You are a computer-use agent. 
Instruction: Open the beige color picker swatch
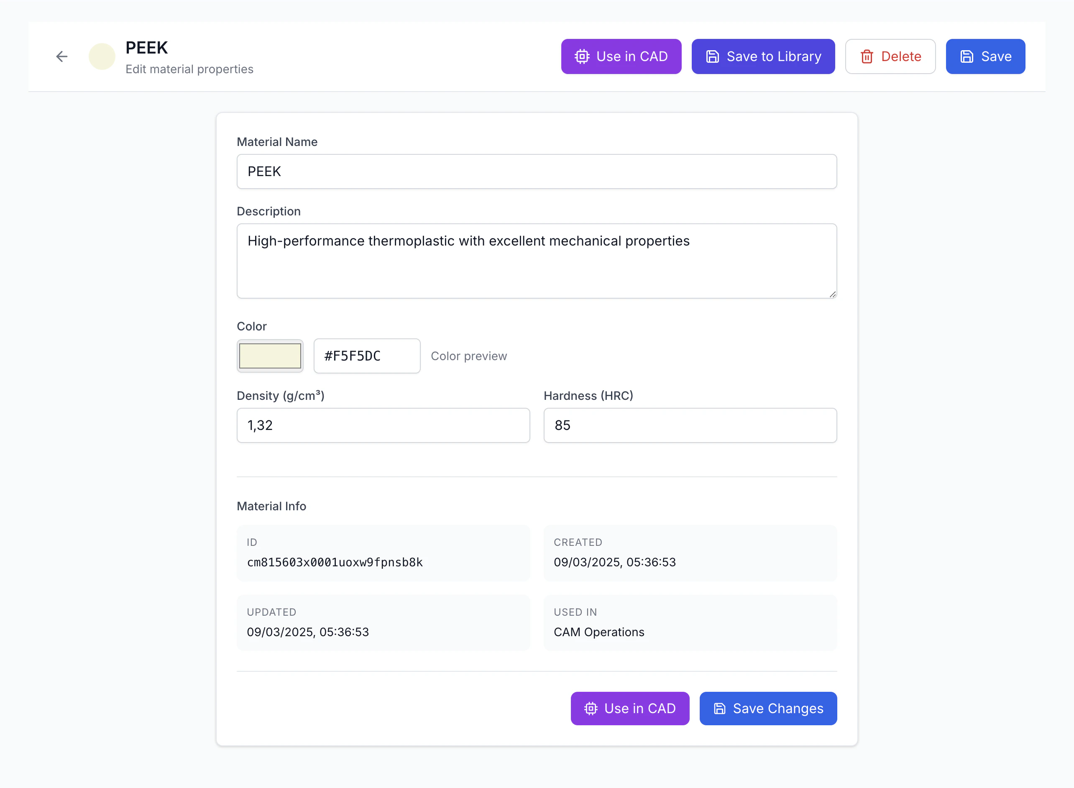tap(270, 356)
